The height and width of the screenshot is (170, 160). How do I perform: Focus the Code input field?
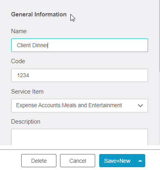coord(80,75)
